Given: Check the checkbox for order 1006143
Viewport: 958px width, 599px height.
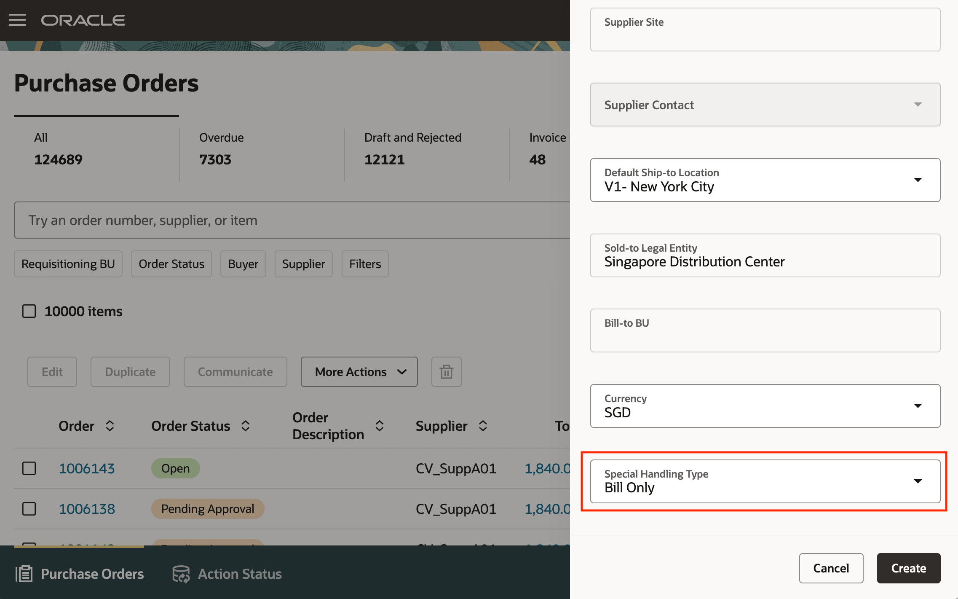Looking at the screenshot, I should [29, 468].
